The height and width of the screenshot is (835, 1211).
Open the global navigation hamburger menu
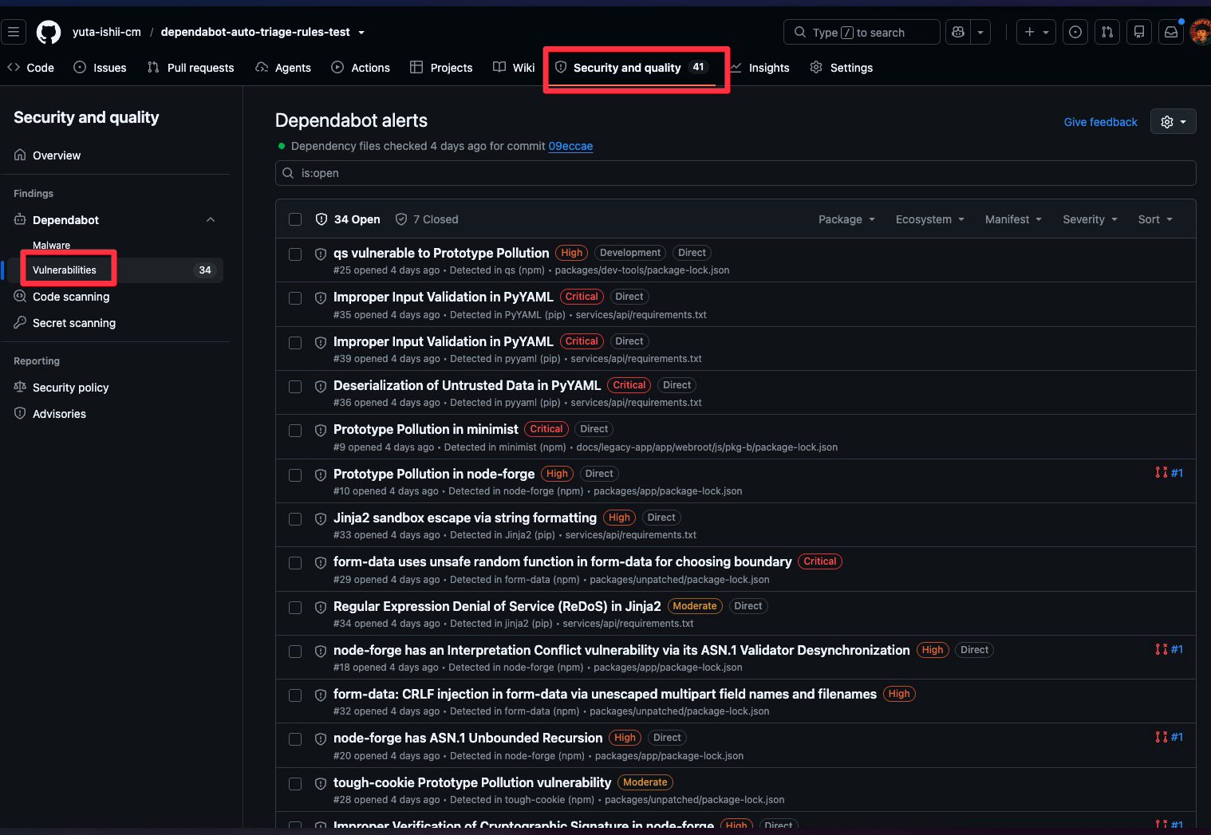click(14, 32)
